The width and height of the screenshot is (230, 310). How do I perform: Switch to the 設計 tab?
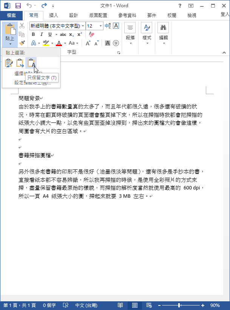tap(73, 15)
